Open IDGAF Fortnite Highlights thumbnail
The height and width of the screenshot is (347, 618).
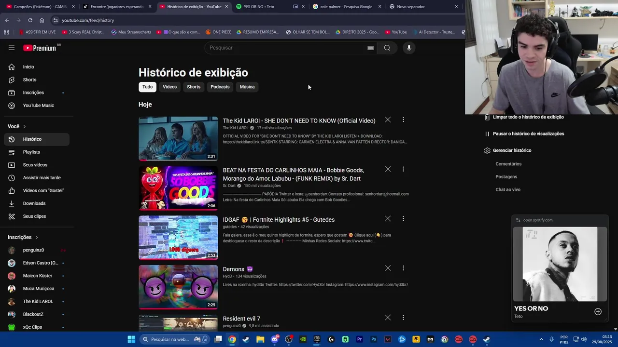(x=178, y=238)
